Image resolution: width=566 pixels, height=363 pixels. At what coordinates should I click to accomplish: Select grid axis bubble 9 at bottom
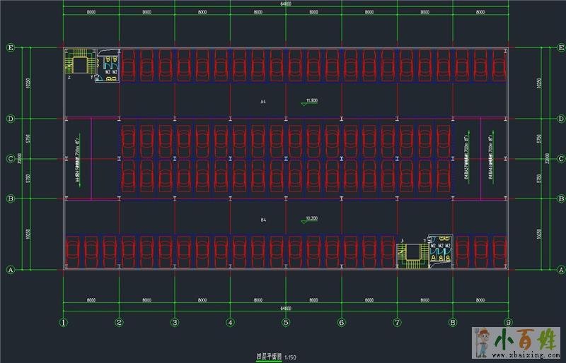click(508, 323)
